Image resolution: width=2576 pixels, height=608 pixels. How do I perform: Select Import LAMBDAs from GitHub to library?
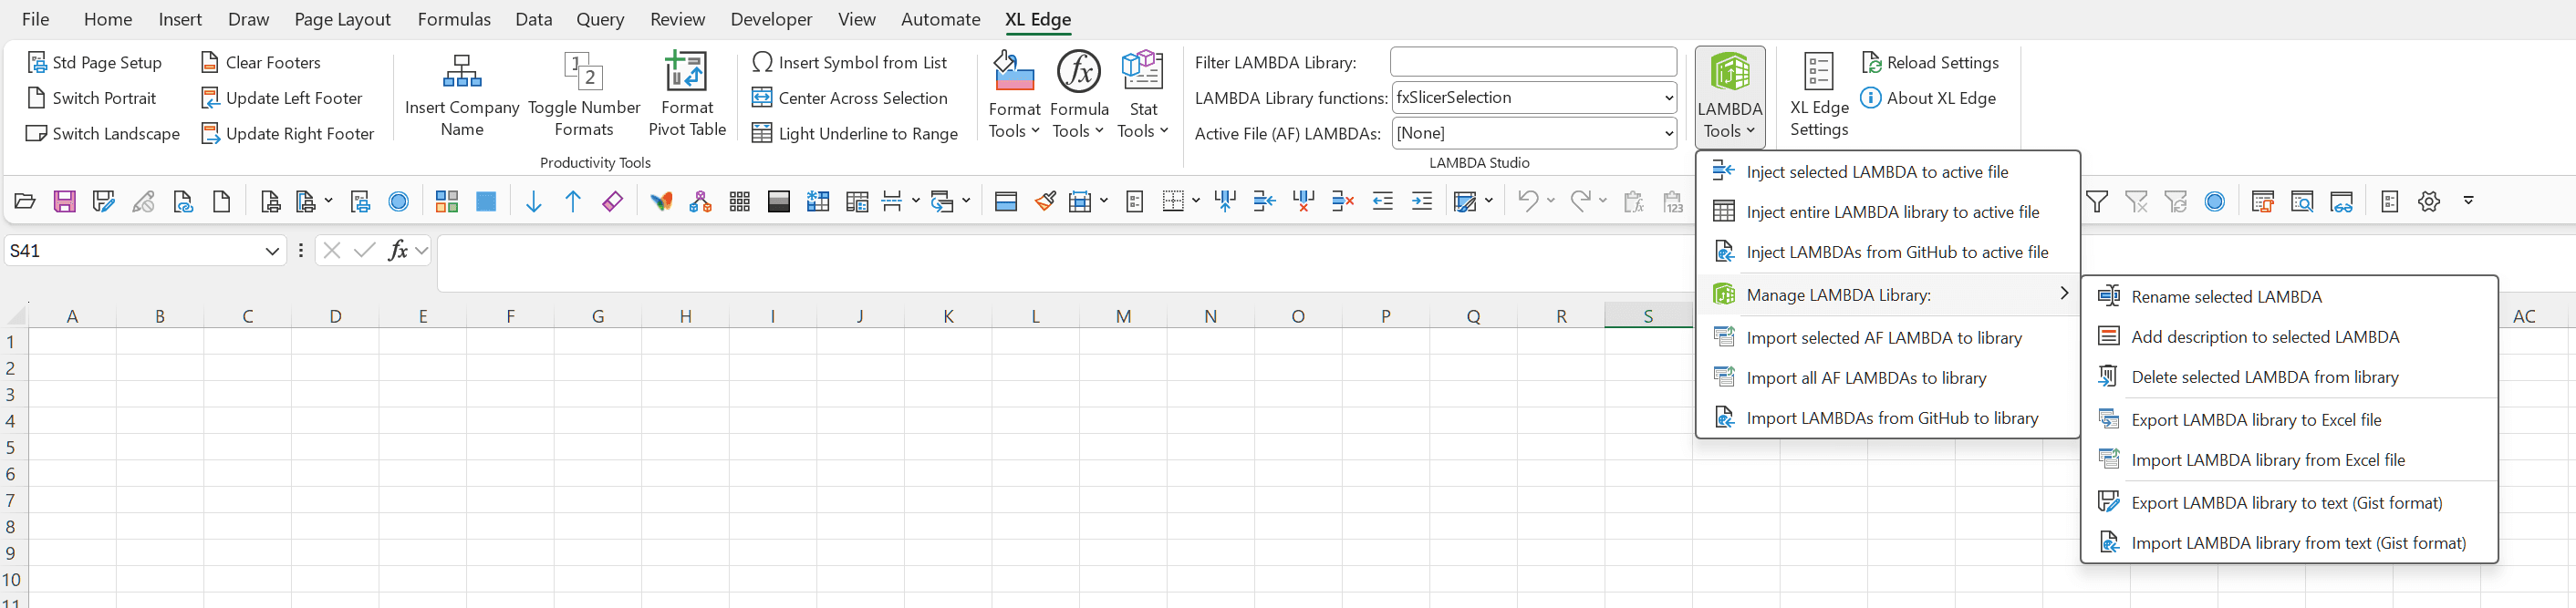pos(1888,418)
